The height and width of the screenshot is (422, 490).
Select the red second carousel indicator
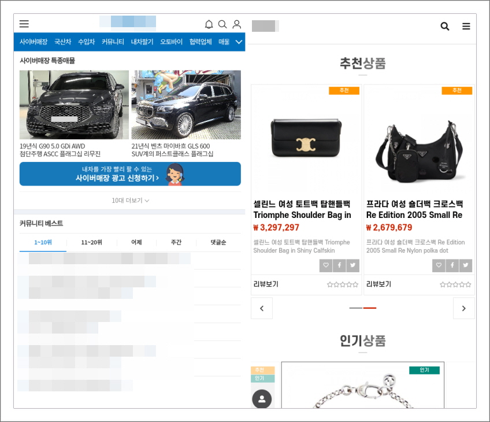point(370,308)
